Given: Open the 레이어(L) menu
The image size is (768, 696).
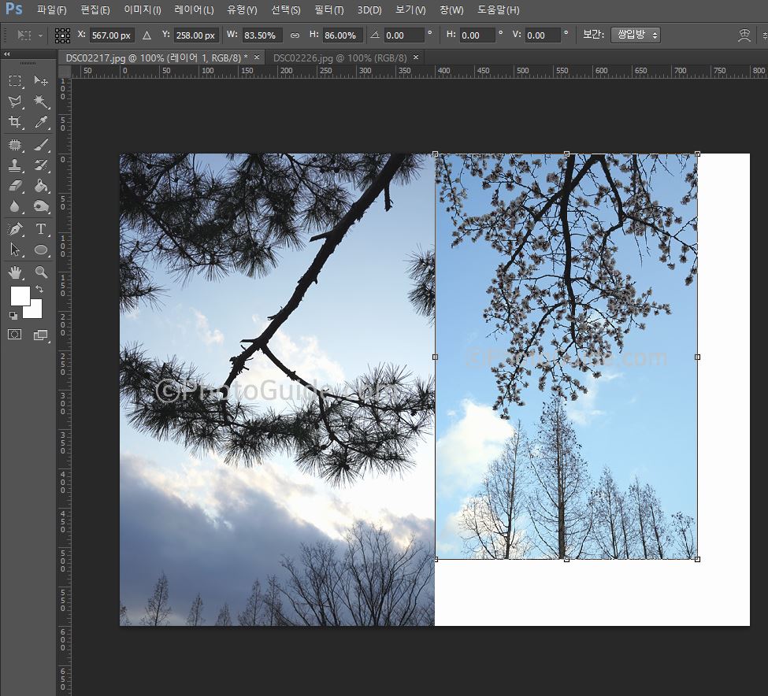Looking at the screenshot, I should point(194,9).
